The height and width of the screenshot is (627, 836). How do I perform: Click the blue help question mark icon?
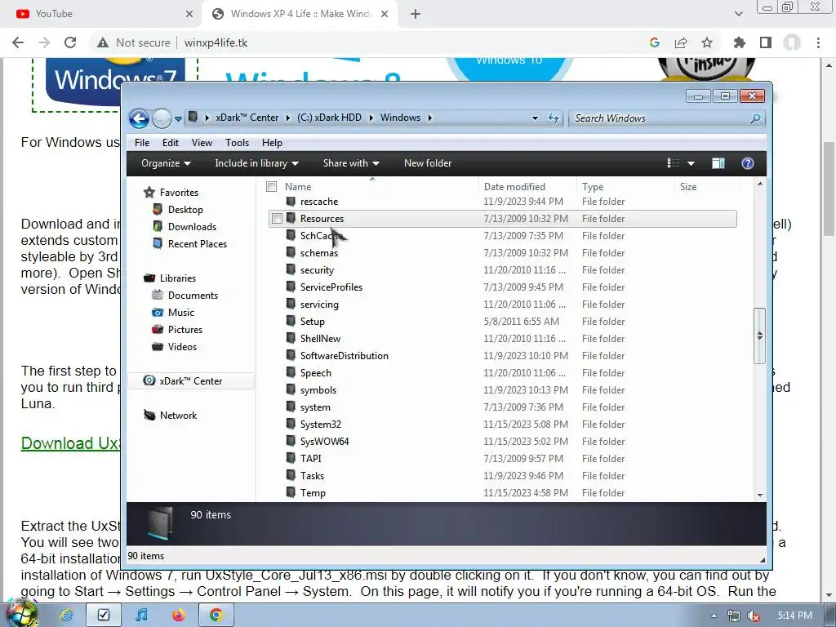click(748, 163)
